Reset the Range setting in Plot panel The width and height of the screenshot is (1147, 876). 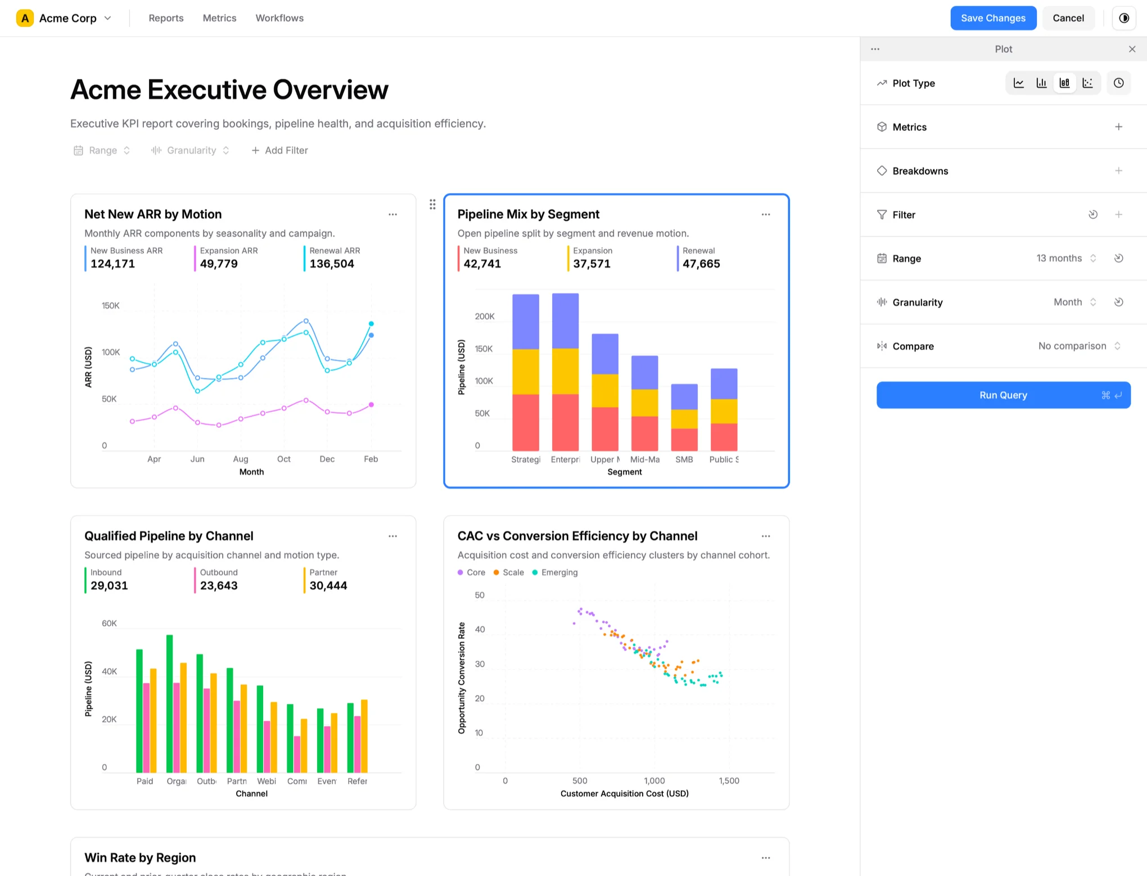point(1118,259)
